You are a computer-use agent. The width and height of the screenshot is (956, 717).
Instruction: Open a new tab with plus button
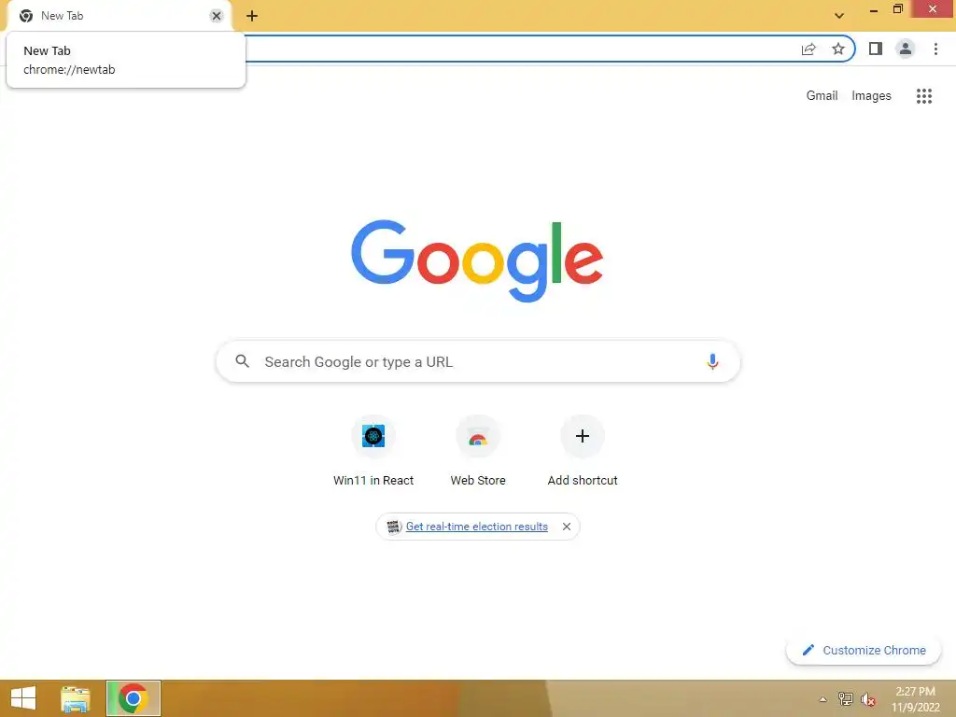252,16
